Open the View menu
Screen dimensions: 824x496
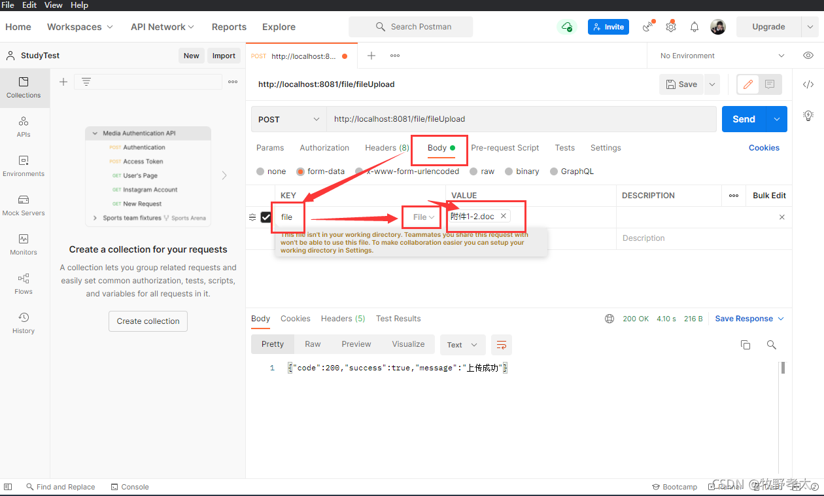[x=53, y=5]
